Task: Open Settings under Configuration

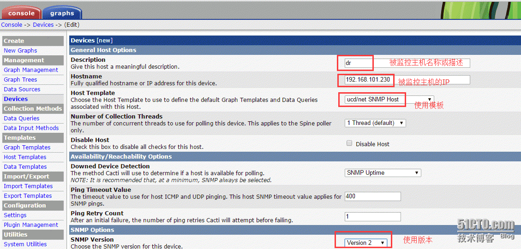Action: point(15,215)
